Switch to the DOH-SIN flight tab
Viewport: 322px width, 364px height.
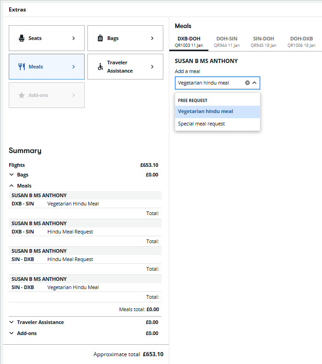(227, 42)
